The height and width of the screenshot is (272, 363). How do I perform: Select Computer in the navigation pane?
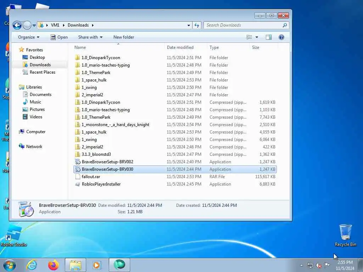(36, 132)
